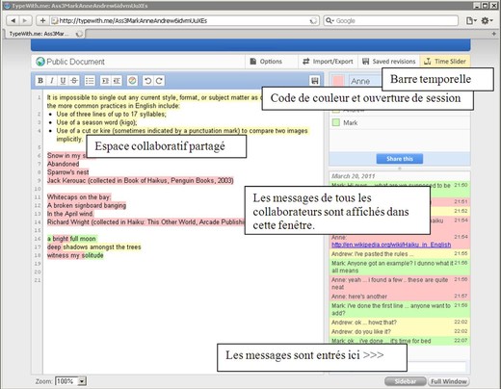Toggle bold formatting in the editor toolbar
The image size is (501, 389).
[40, 81]
